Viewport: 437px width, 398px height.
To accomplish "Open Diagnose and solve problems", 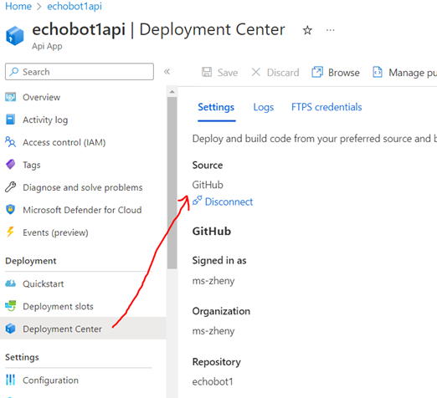I will coord(83,187).
